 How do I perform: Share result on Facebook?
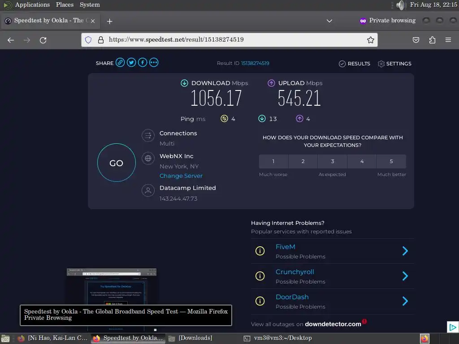point(143,63)
